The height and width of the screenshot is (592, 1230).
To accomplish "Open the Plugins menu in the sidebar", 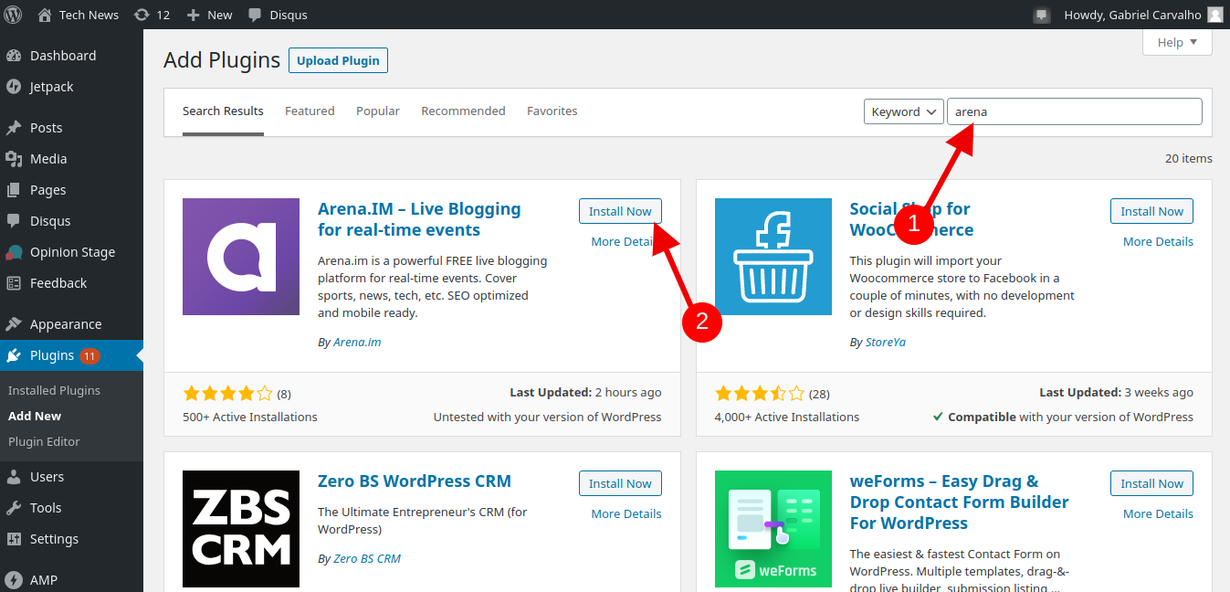I will click(71, 355).
